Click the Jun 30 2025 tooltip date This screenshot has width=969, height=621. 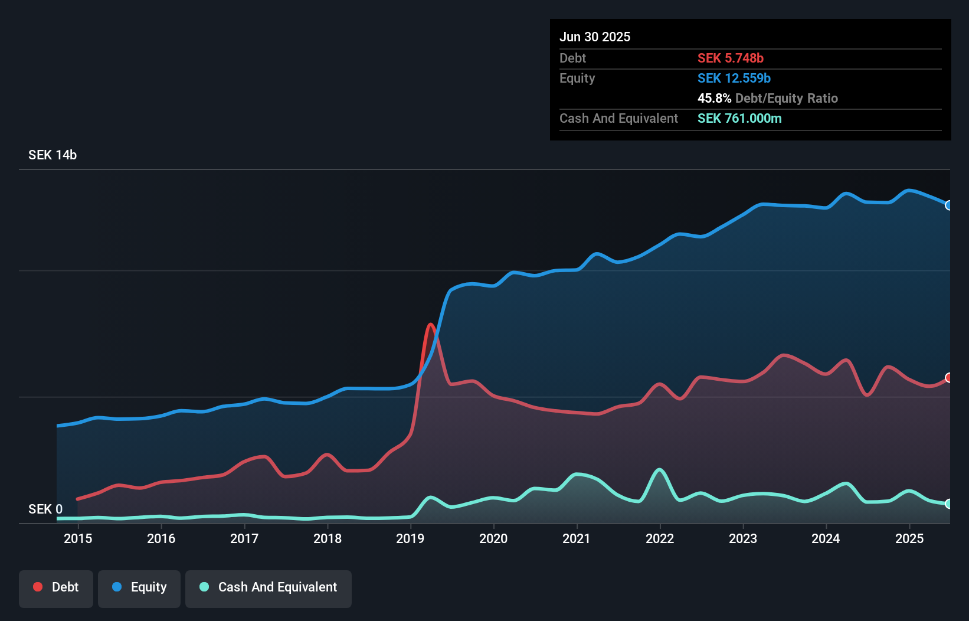click(x=595, y=37)
